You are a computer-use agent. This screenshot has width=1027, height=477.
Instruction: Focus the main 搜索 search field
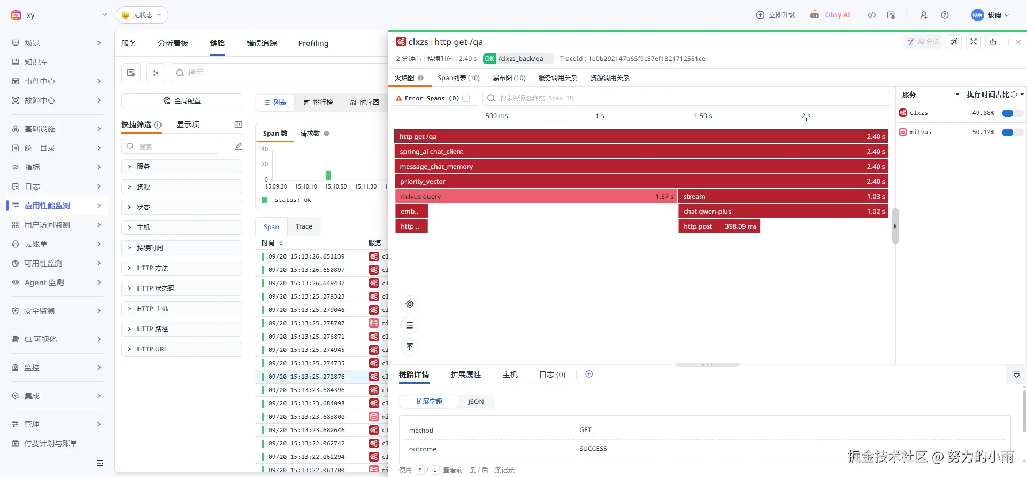pos(279,73)
